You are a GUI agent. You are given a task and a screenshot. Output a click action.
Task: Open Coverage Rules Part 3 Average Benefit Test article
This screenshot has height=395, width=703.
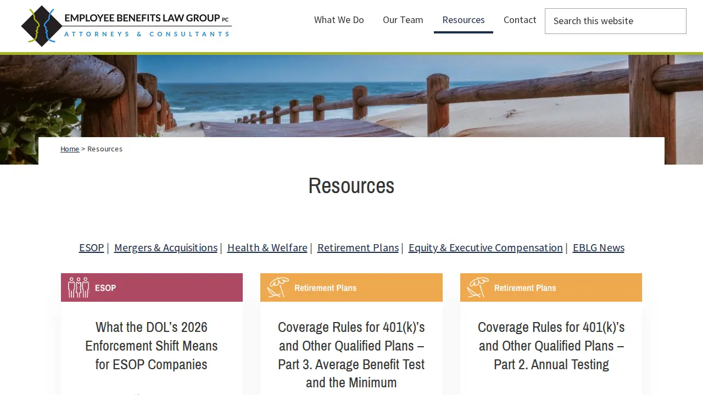point(351,355)
